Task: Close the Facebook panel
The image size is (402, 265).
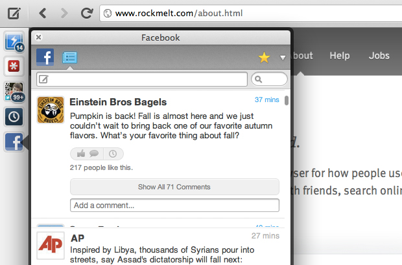Action: tap(38, 37)
